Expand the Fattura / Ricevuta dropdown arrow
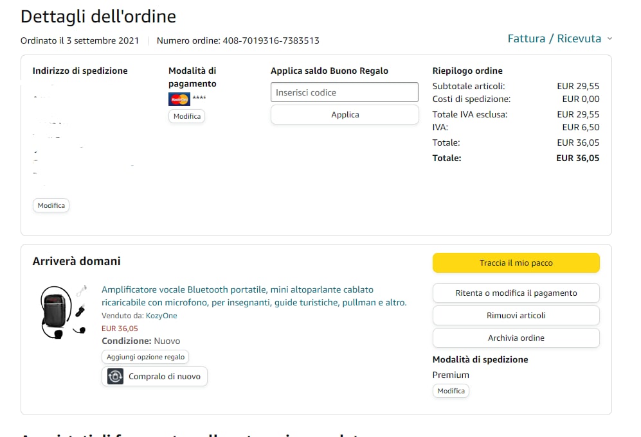The width and height of the screenshot is (641, 437). [x=609, y=39]
